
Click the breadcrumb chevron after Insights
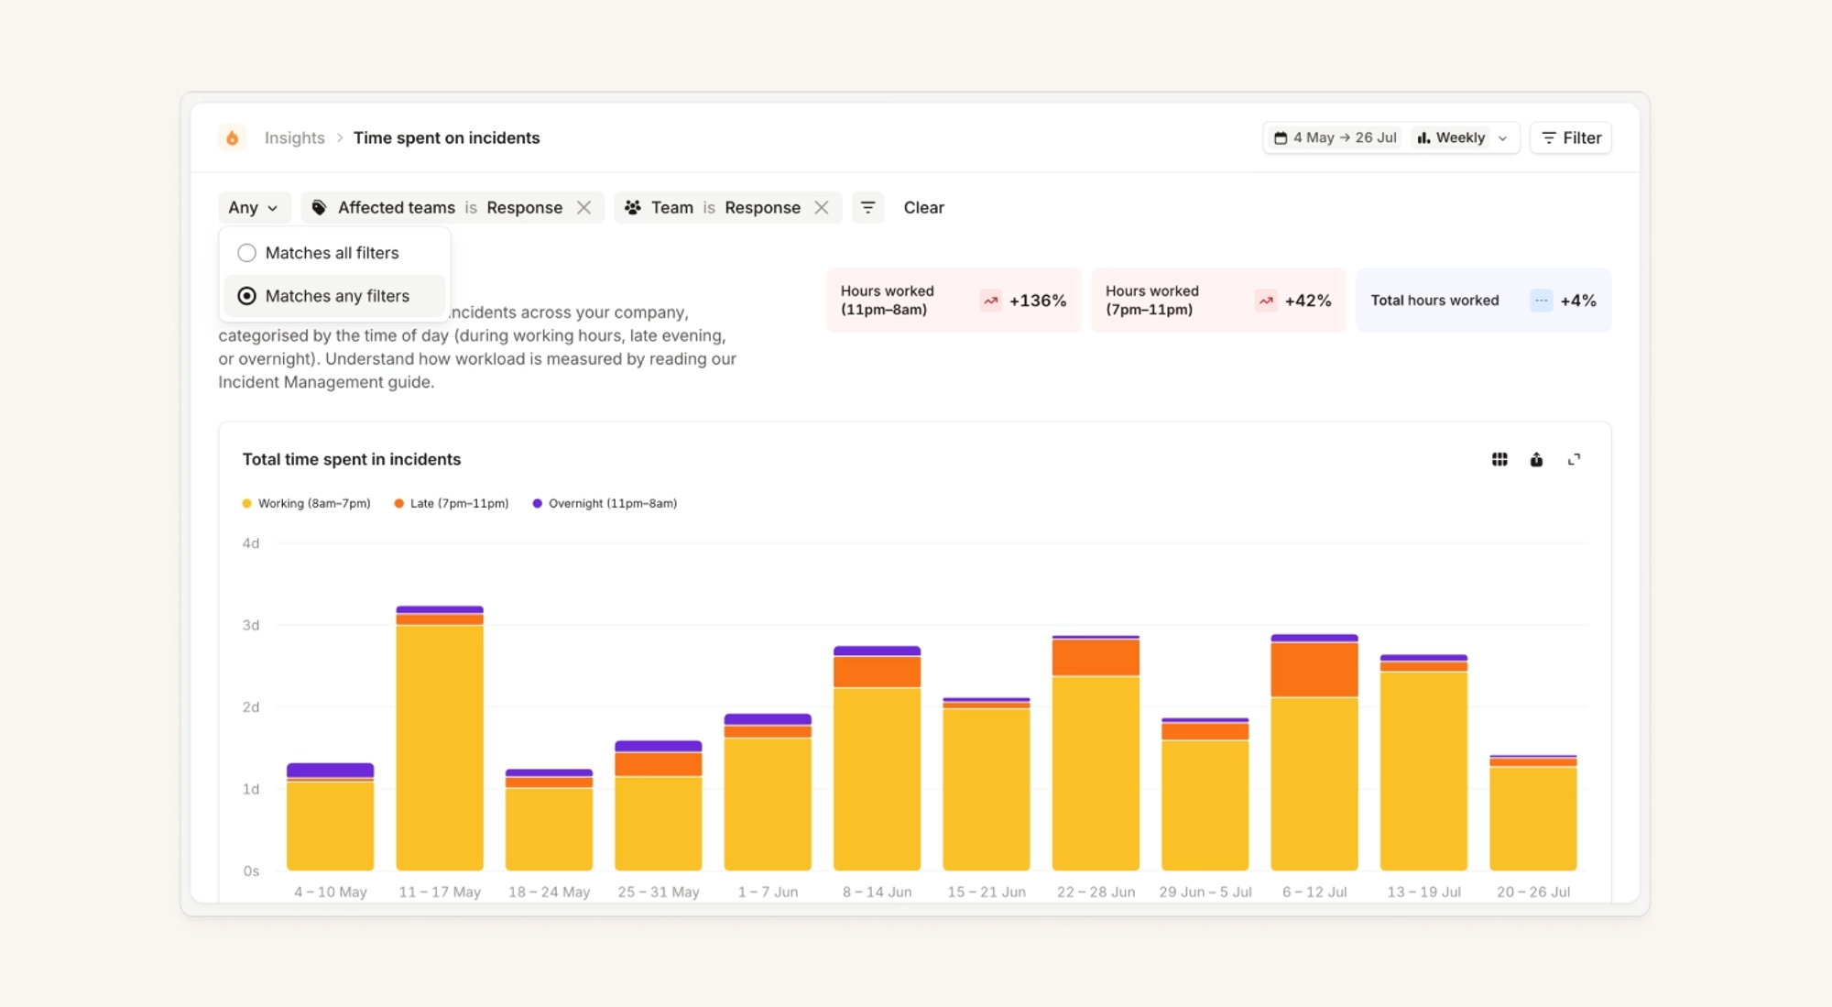pyautogui.click(x=340, y=137)
